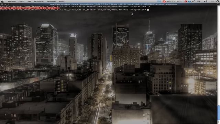Open the Pesquisar menu

tap(39, 1)
